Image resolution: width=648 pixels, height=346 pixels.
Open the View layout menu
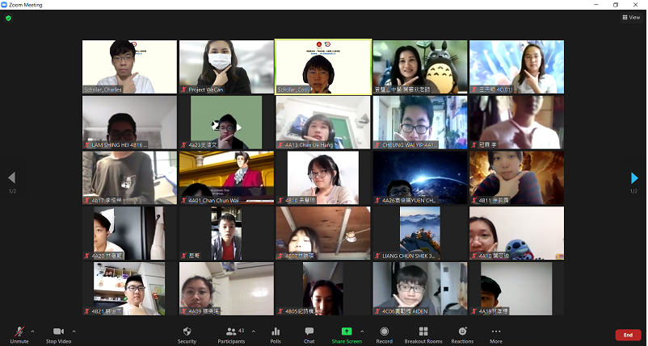click(630, 17)
